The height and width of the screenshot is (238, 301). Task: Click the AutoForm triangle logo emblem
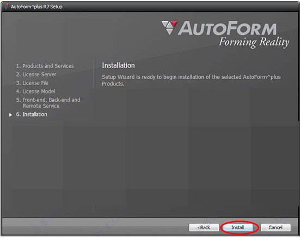[169, 27]
